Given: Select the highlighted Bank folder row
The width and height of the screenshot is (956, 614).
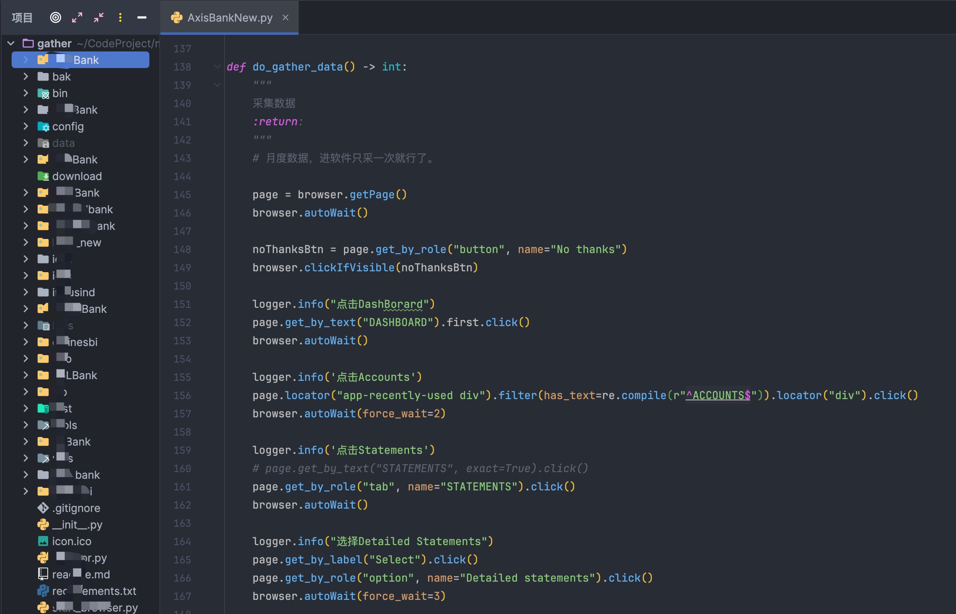Looking at the screenshot, I should pyautogui.click(x=80, y=60).
